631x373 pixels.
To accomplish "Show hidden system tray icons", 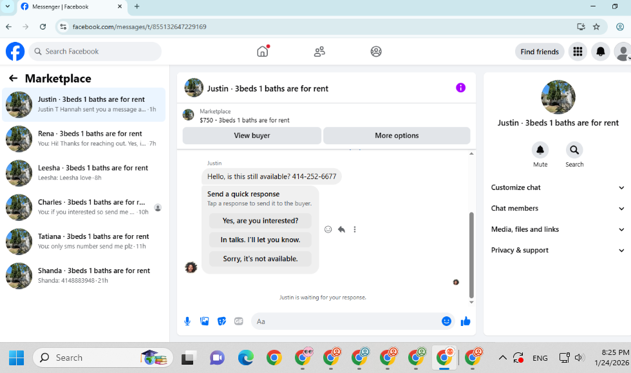I will click(503, 358).
